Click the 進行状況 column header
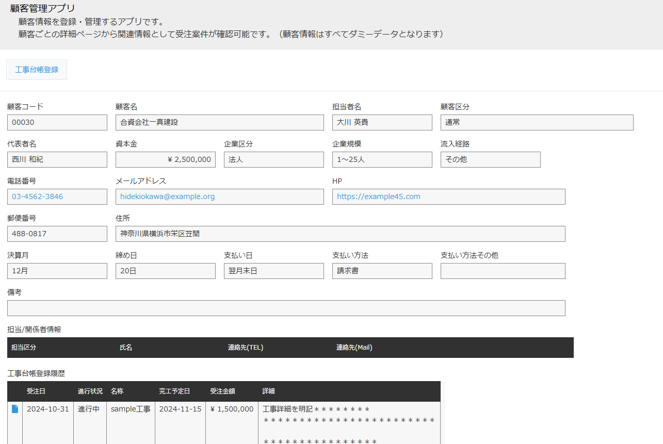Image resolution: width=663 pixels, height=444 pixels. [x=90, y=391]
